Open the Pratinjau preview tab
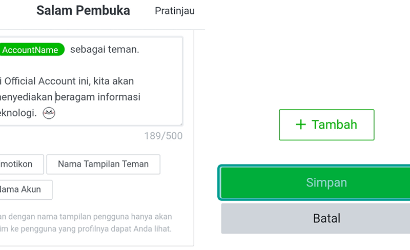410x250 pixels. (175, 11)
